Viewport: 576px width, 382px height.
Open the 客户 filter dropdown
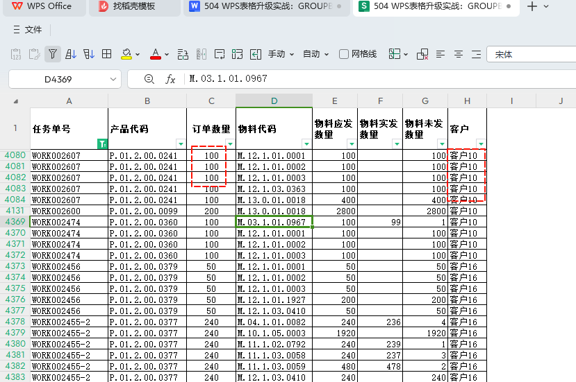(481, 144)
